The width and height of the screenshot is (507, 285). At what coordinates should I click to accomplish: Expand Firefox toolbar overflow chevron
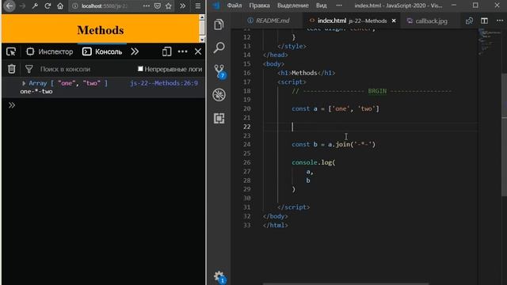(183, 6)
